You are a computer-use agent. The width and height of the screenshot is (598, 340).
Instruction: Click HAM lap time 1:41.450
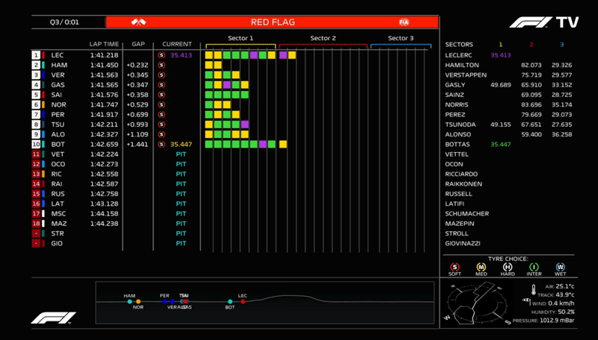[x=104, y=65]
